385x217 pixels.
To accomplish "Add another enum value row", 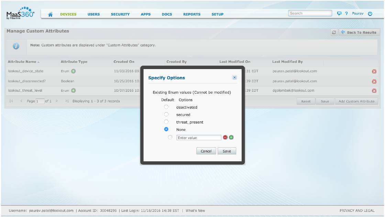I will pyautogui.click(x=231, y=137).
